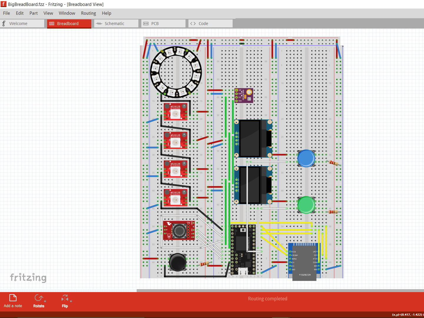
Task: Select a WS2812B breakout board
Action: coord(175,111)
